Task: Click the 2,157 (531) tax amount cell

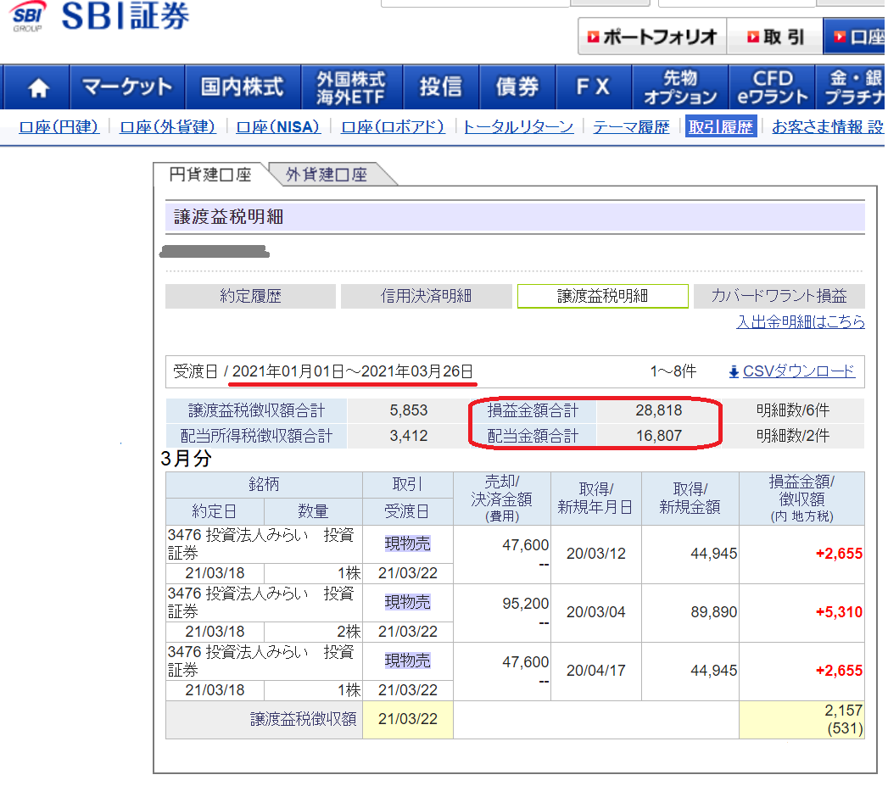Action: [x=801, y=719]
